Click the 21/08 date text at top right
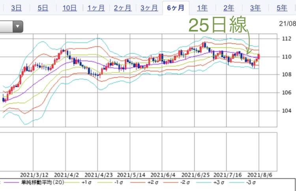The height and width of the screenshot is (191, 296). click(x=287, y=24)
